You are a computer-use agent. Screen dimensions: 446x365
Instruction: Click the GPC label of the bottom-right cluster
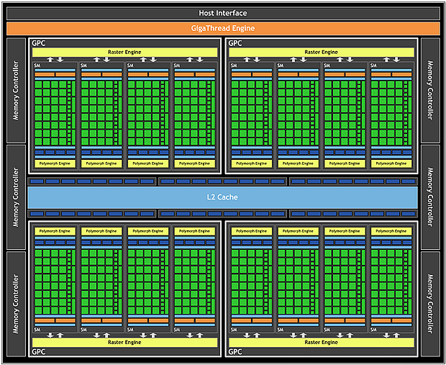(235, 351)
